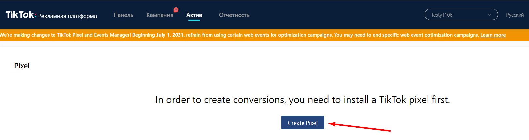Open the Панель menu item
Viewport: 529px width, 140px height.
click(123, 15)
